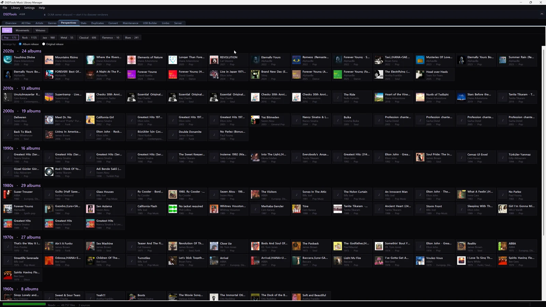Click the Yaz Bitmeden album cover
This screenshot has width=546, height=307.
pyautogui.click(x=255, y=120)
